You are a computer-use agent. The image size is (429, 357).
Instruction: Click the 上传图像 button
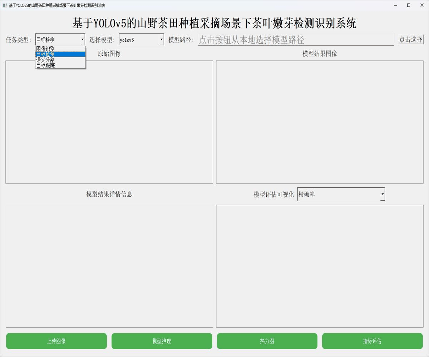[56, 341]
